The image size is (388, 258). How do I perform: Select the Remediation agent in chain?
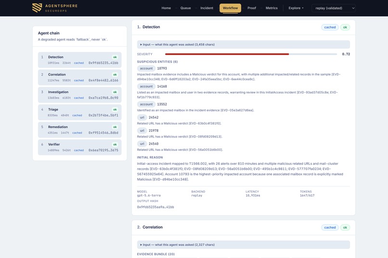[x=80, y=130]
